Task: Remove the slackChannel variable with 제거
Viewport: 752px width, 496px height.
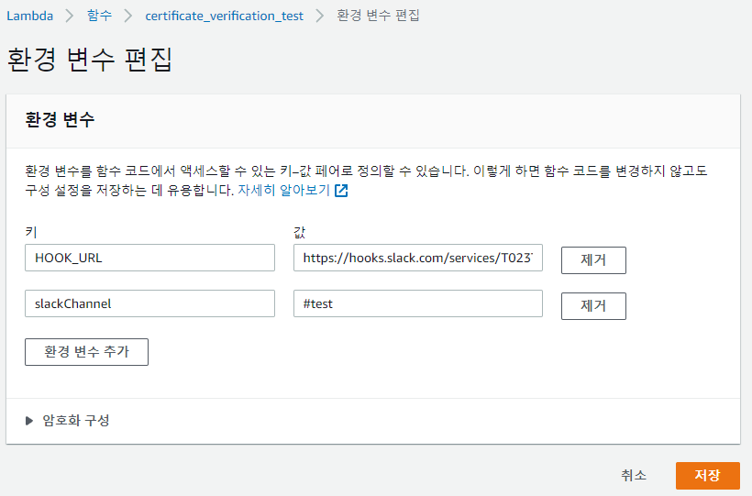Action: (593, 306)
